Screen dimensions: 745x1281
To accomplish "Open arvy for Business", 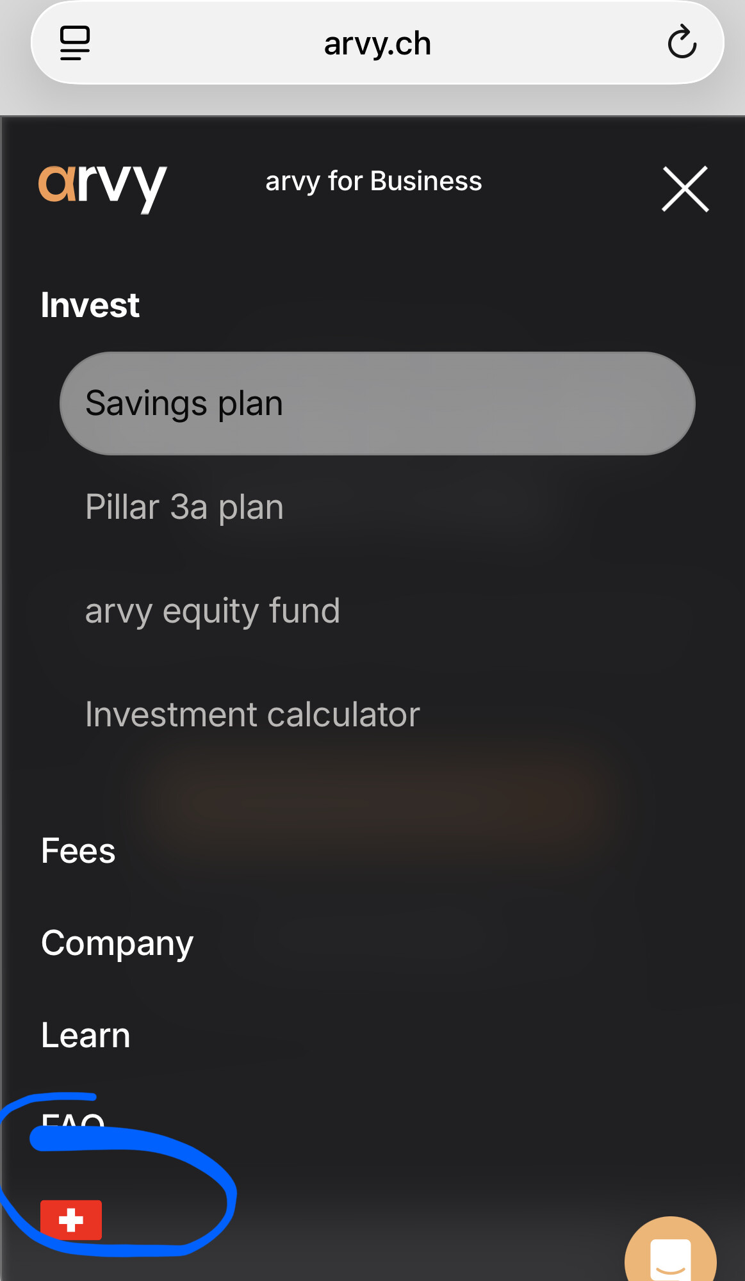I will [x=373, y=181].
